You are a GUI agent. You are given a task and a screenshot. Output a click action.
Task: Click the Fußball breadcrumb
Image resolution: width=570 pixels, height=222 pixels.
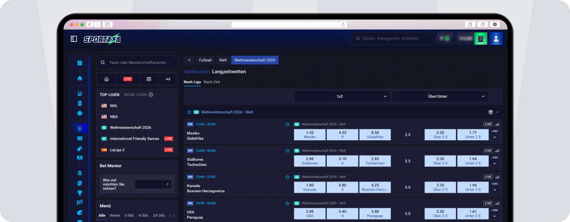(x=205, y=60)
